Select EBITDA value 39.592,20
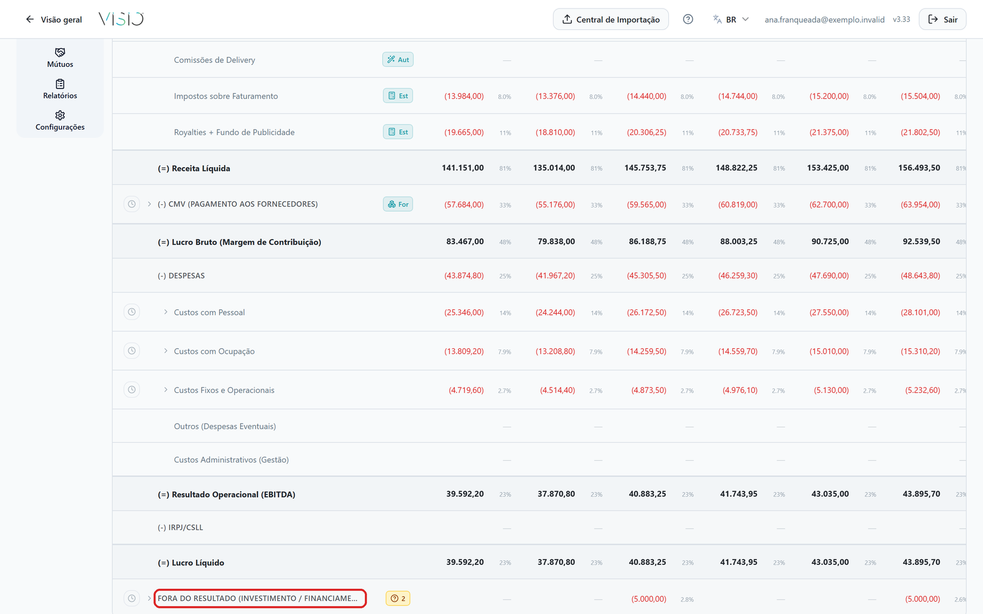983x614 pixels. click(x=465, y=494)
